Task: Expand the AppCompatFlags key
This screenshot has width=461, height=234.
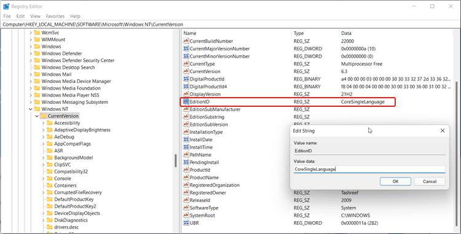Action: (43, 144)
